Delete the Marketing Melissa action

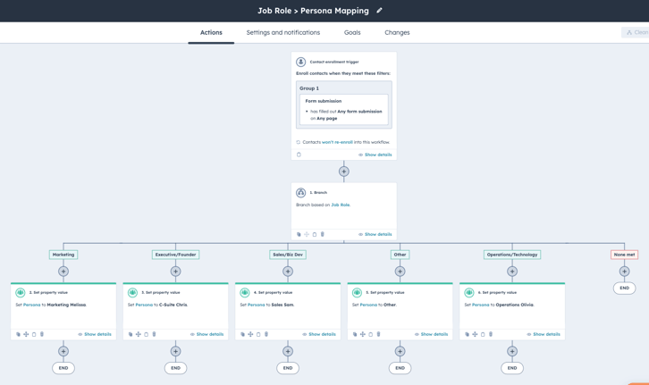pos(42,334)
